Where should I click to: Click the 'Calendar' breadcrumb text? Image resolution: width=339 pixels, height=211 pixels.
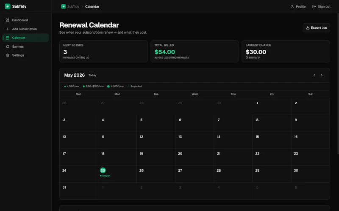coord(92,7)
